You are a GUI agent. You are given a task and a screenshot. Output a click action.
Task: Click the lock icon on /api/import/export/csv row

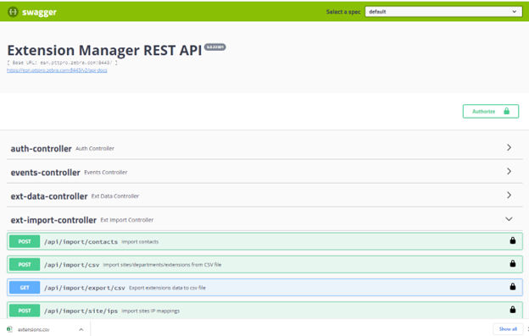(x=512, y=287)
